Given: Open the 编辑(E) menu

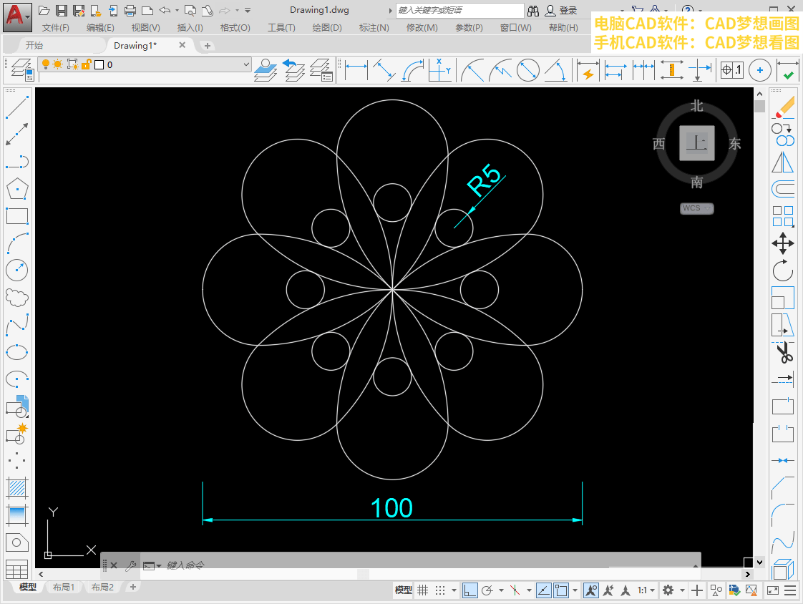Looking at the screenshot, I should [x=100, y=28].
